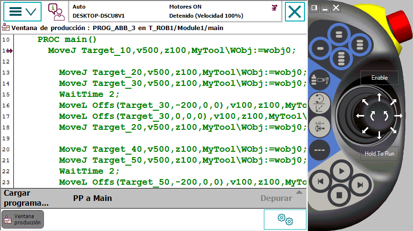Screen dimensions: 413x231
Task: Expand Depurar menu arrow
Action: point(299,192)
